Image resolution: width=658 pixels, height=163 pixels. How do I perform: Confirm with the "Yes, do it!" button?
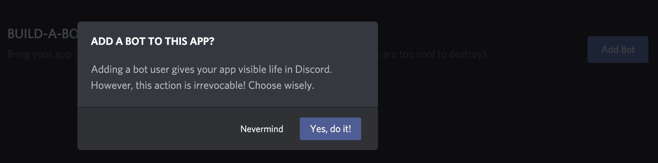(x=330, y=129)
